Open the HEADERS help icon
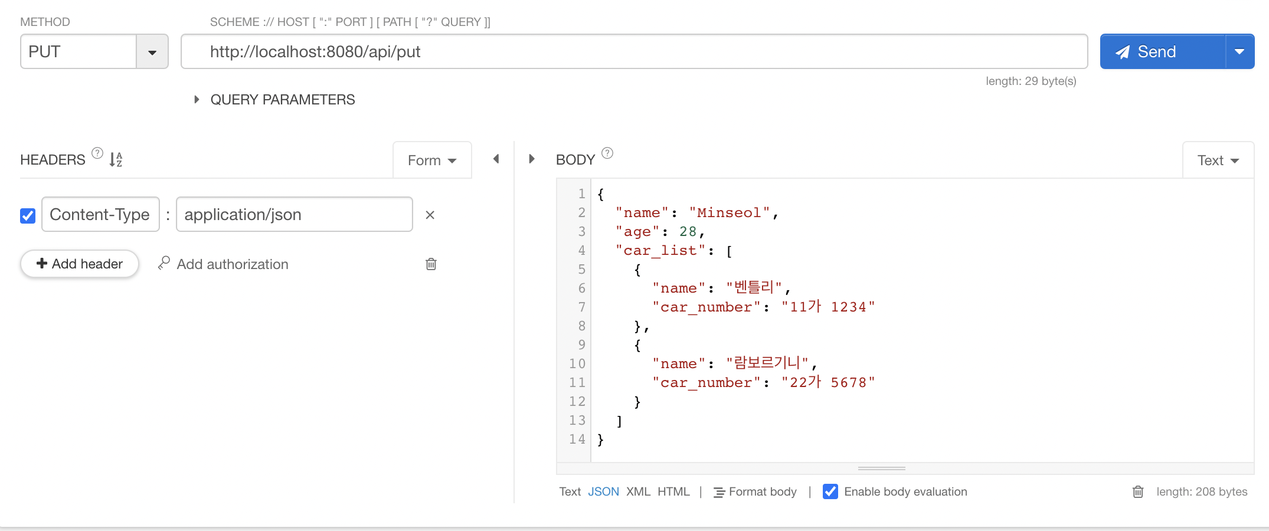1269x531 pixels. (x=97, y=153)
